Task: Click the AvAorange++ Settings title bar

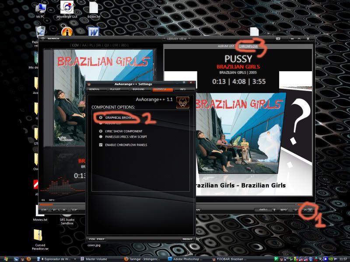Action: [x=133, y=84]
